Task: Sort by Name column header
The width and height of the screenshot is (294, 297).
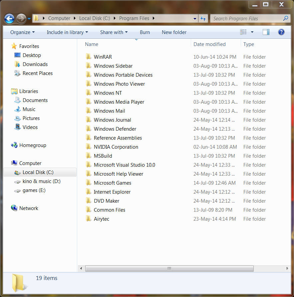Action: coord(92,44)
